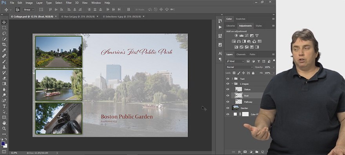Expand the Text layer group
Screen dimensions: 345x155
click(232, 79)
